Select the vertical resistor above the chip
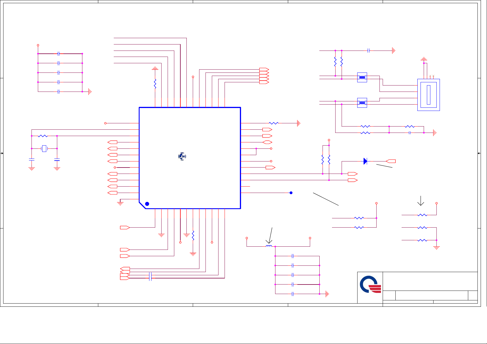The width and height of the screenshot is (487, 344). pyautogui.click(x=155, y=84)
